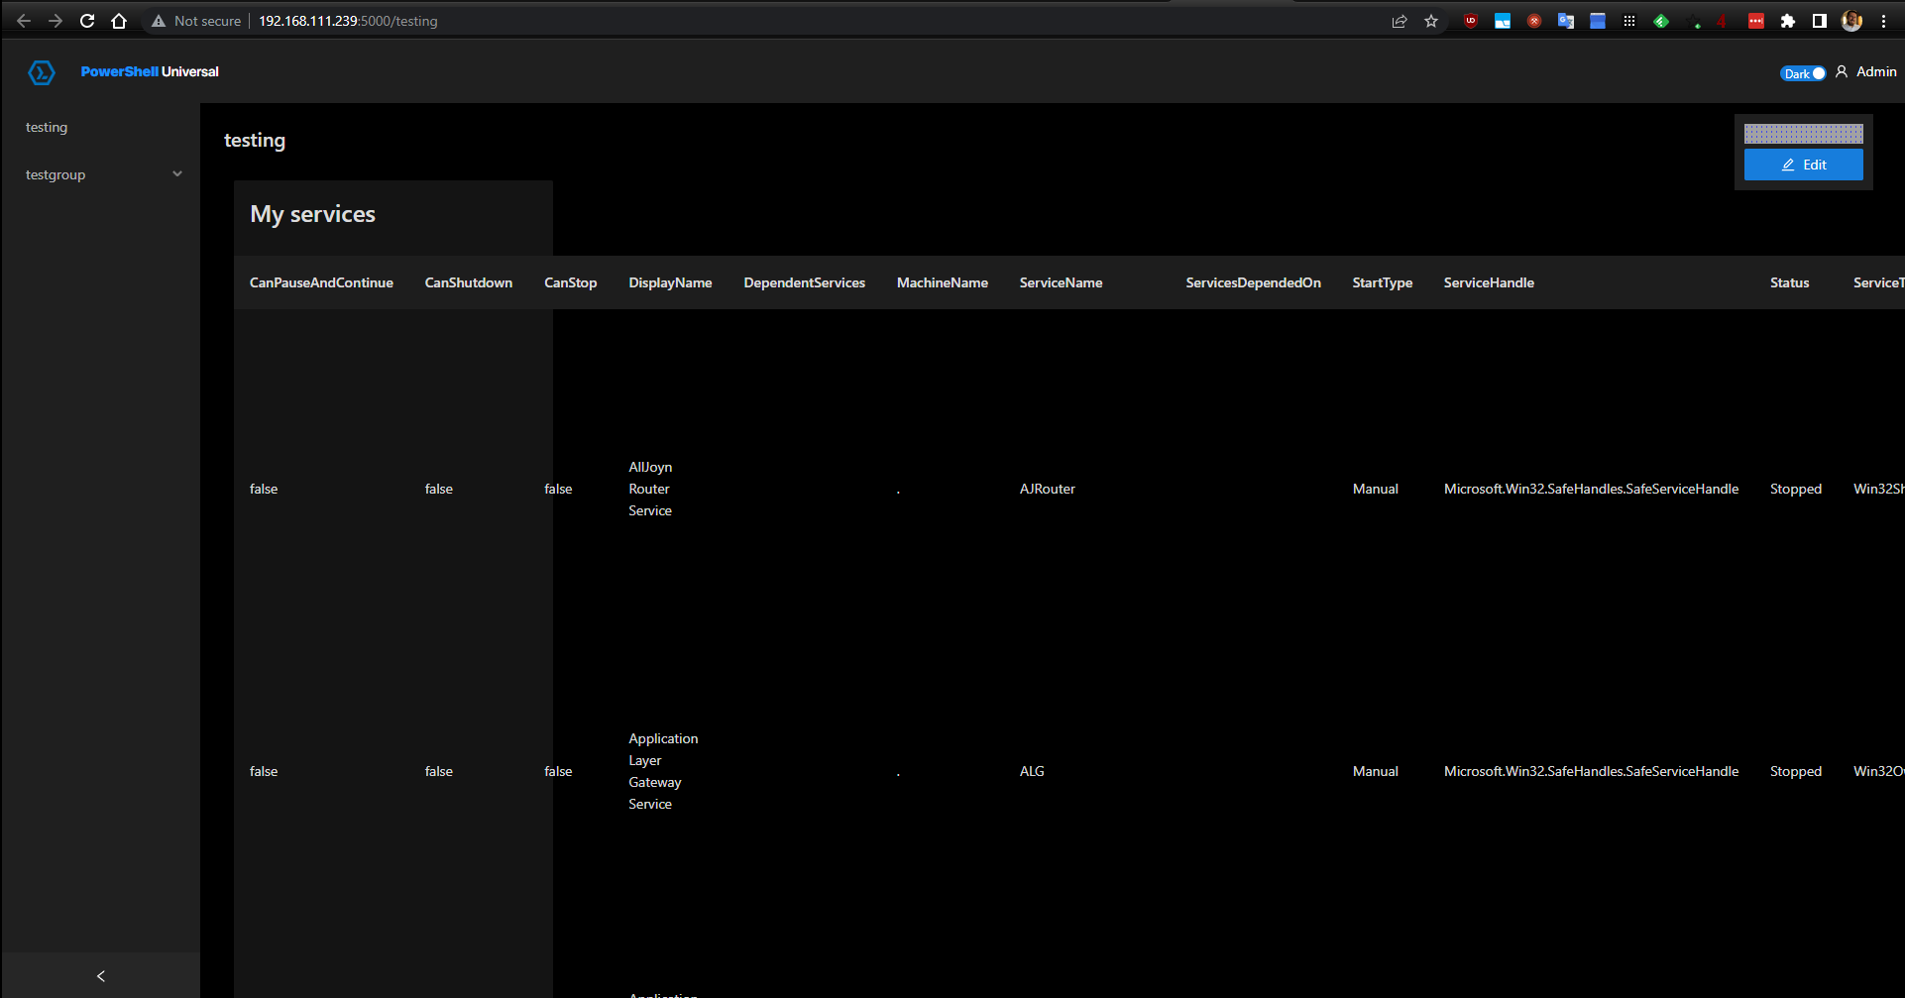Click the Stopped status in AJRouter row
This screenshot has width=1905, height=998.
point(1796,489)
